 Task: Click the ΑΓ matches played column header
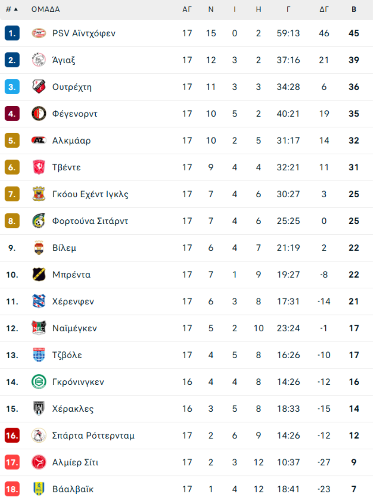187,9
